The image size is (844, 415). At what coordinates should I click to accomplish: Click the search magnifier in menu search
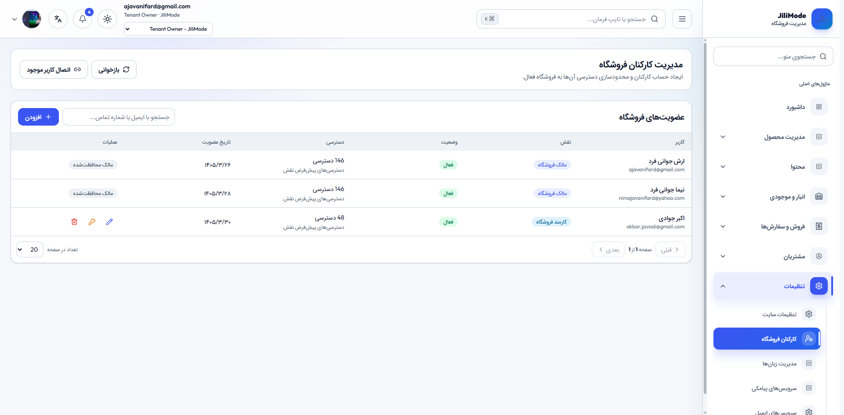[x=823, y=57]
